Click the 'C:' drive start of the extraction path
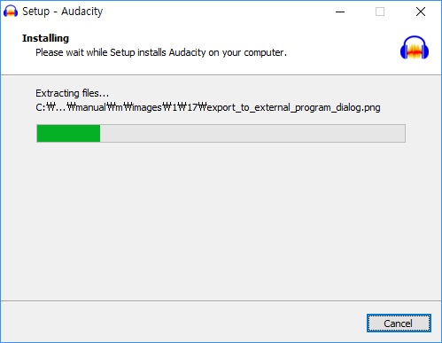The height and width of the screenshot is (343, 442). click(x=41, y=107)
